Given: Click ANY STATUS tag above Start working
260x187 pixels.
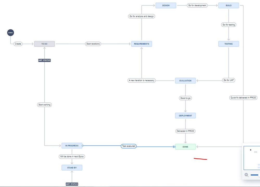Looking at the screenshot, I should point(45,60).
